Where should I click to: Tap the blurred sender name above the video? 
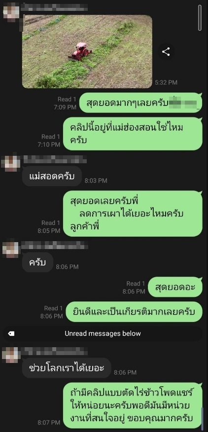(x=54, y=6)
